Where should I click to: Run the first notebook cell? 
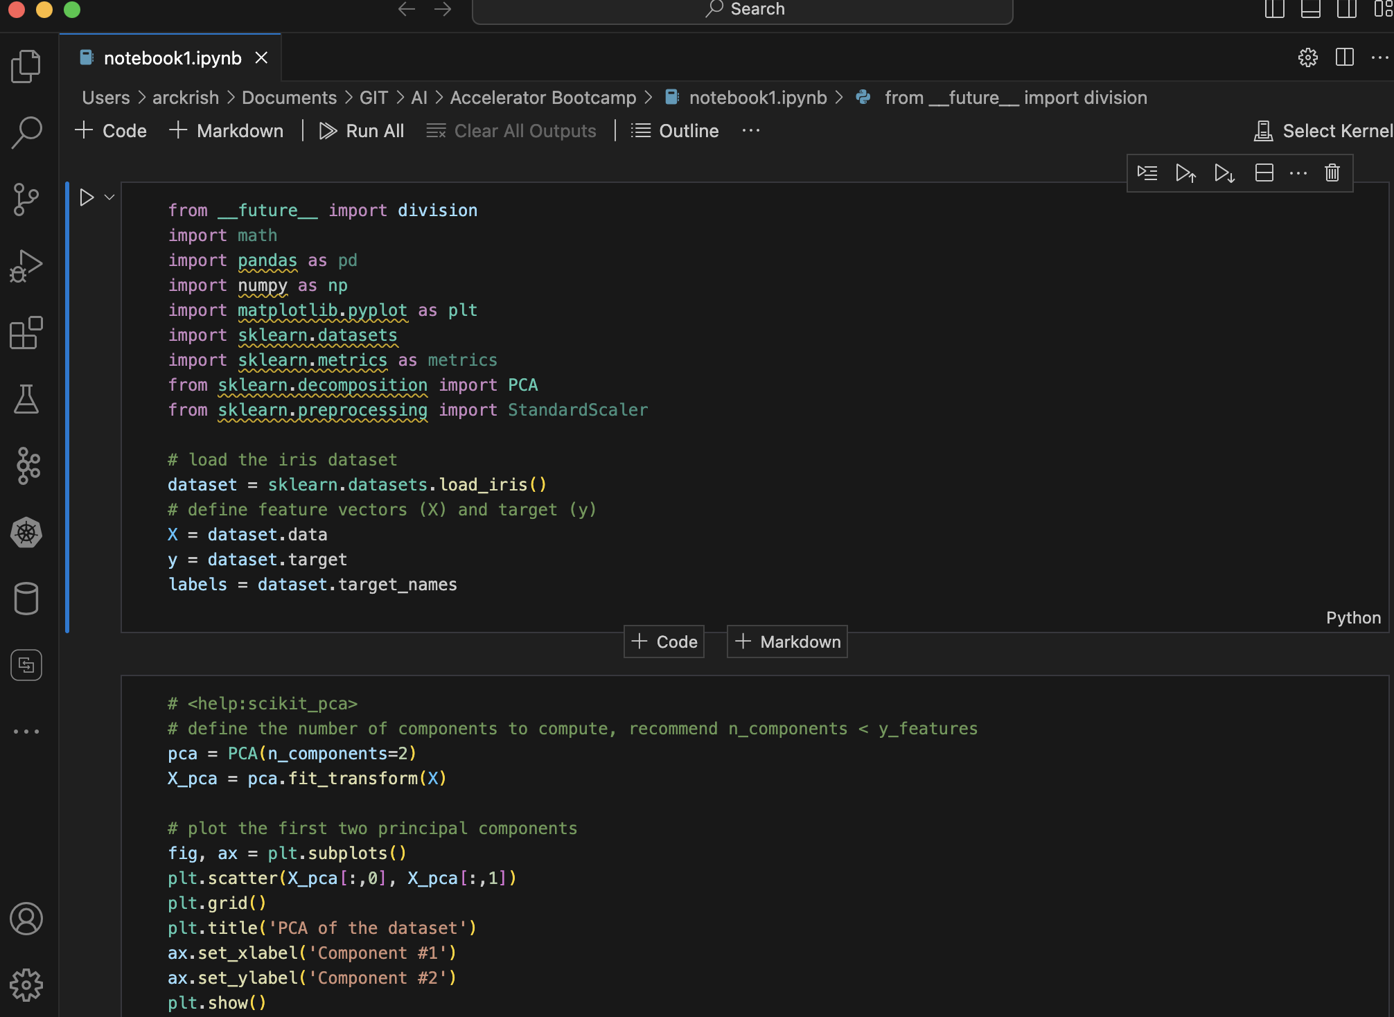87,197
